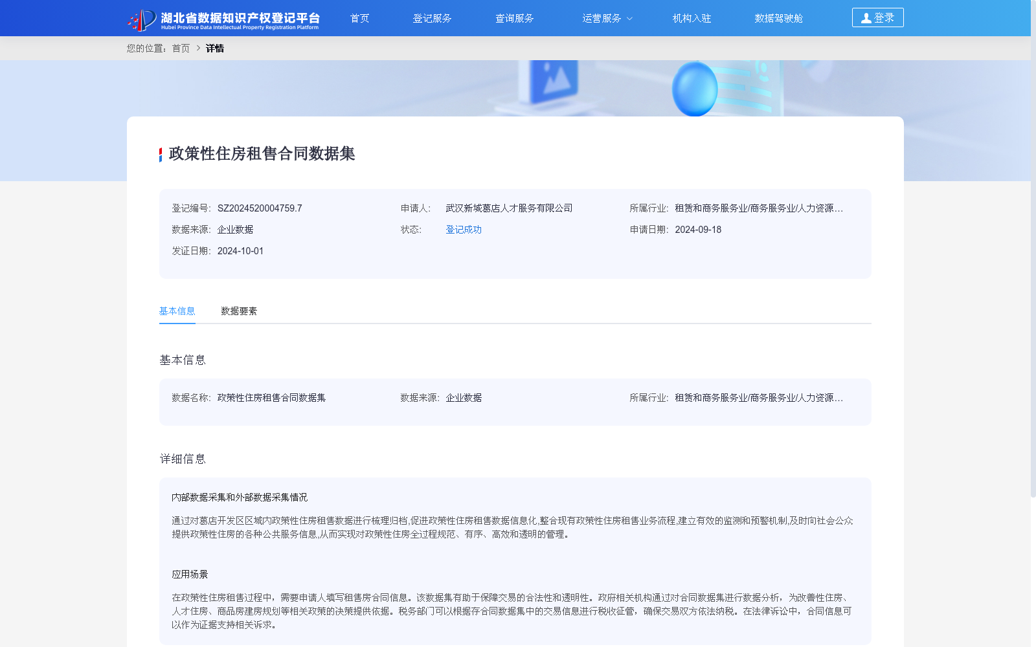Expand the 运营服务 dropdown arrow

click(629, 19)
